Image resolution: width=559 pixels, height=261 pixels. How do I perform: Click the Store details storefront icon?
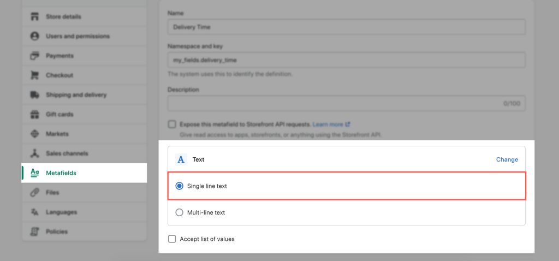coord(34,17)
